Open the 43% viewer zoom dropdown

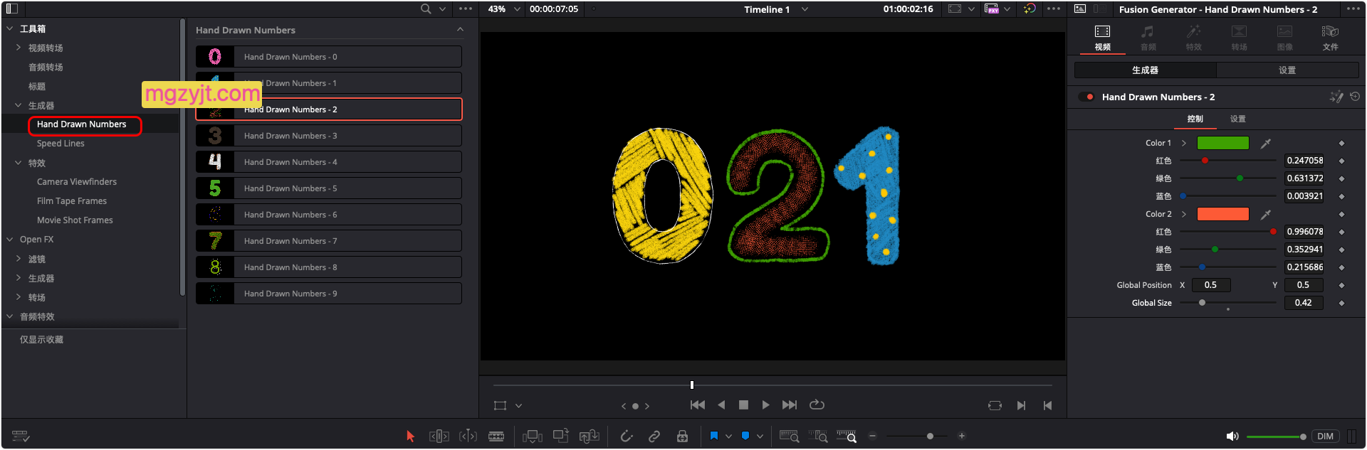(x=517, y=9)
